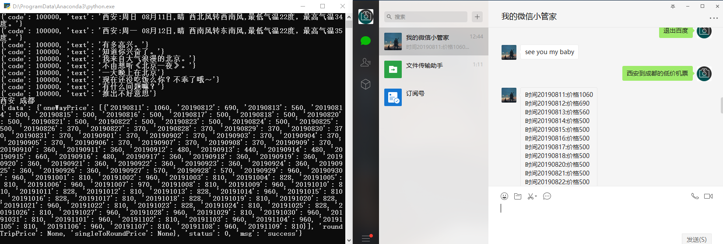
Task: Click the WeChat chat scrollbar thumb
Action: coord(721,105)
